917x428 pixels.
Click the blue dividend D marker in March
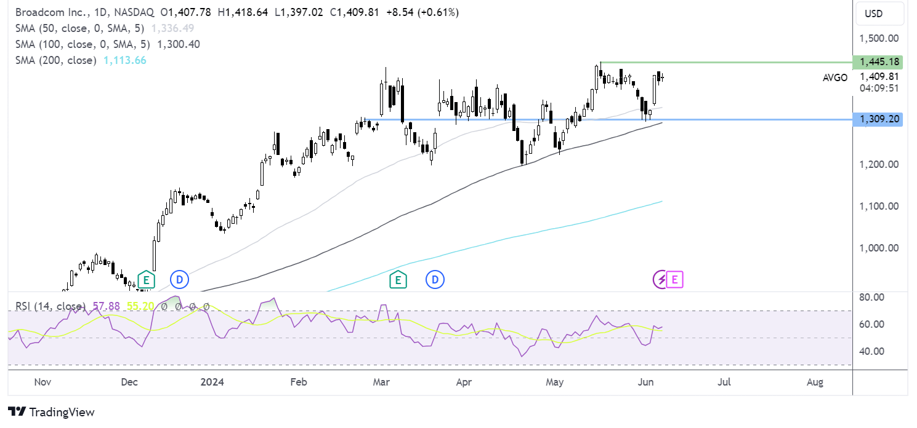pos(435,280)
